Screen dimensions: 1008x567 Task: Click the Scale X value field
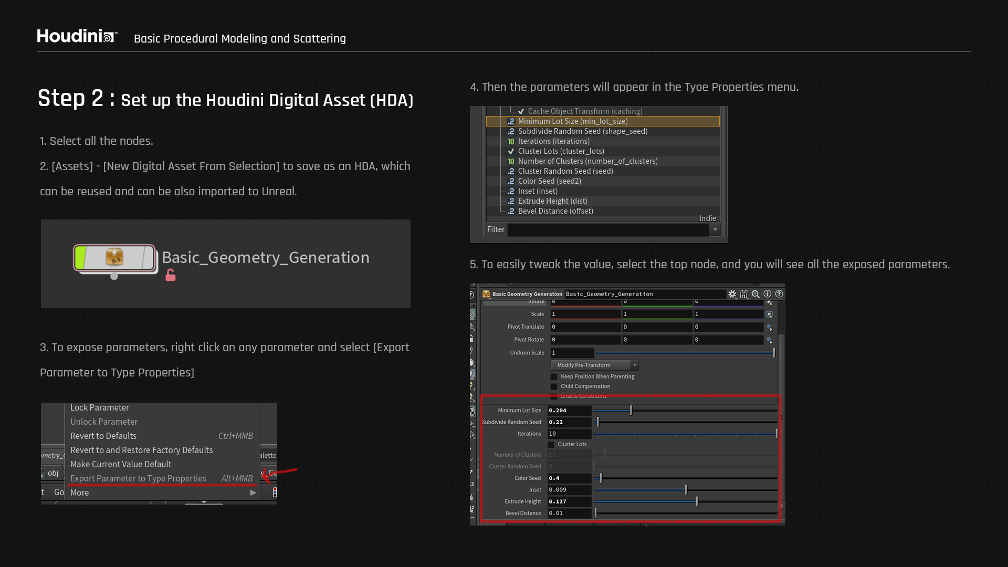click(x=585, y=314)
